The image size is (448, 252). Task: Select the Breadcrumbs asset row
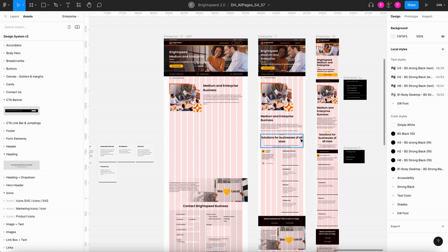pyautogui.click(x=42, y=61)
